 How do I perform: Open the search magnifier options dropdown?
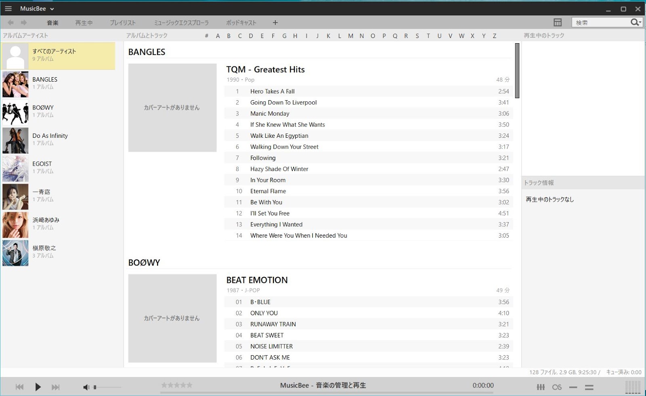pyautogui.click(x=636, y=23)
